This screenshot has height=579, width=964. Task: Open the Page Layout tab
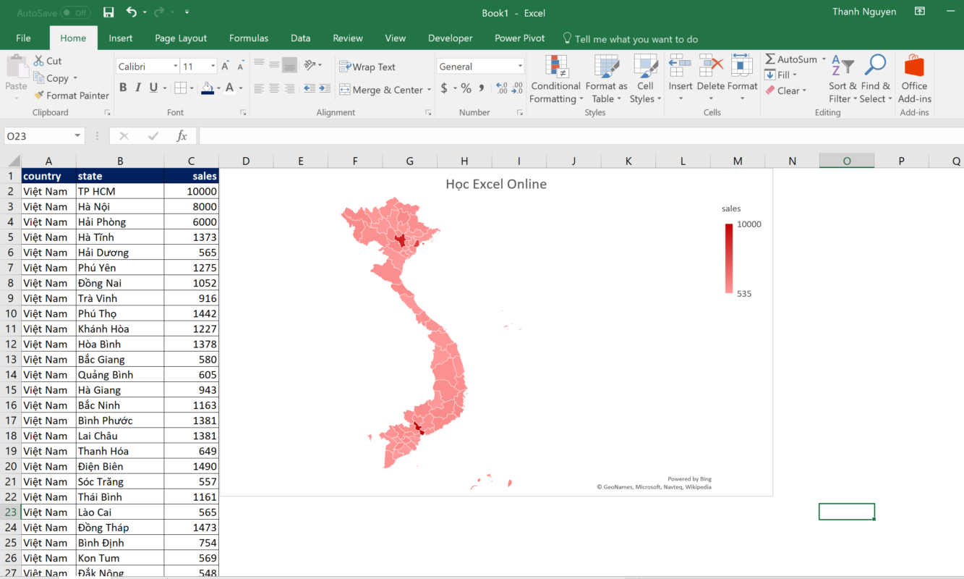click(x=181, y=38)
